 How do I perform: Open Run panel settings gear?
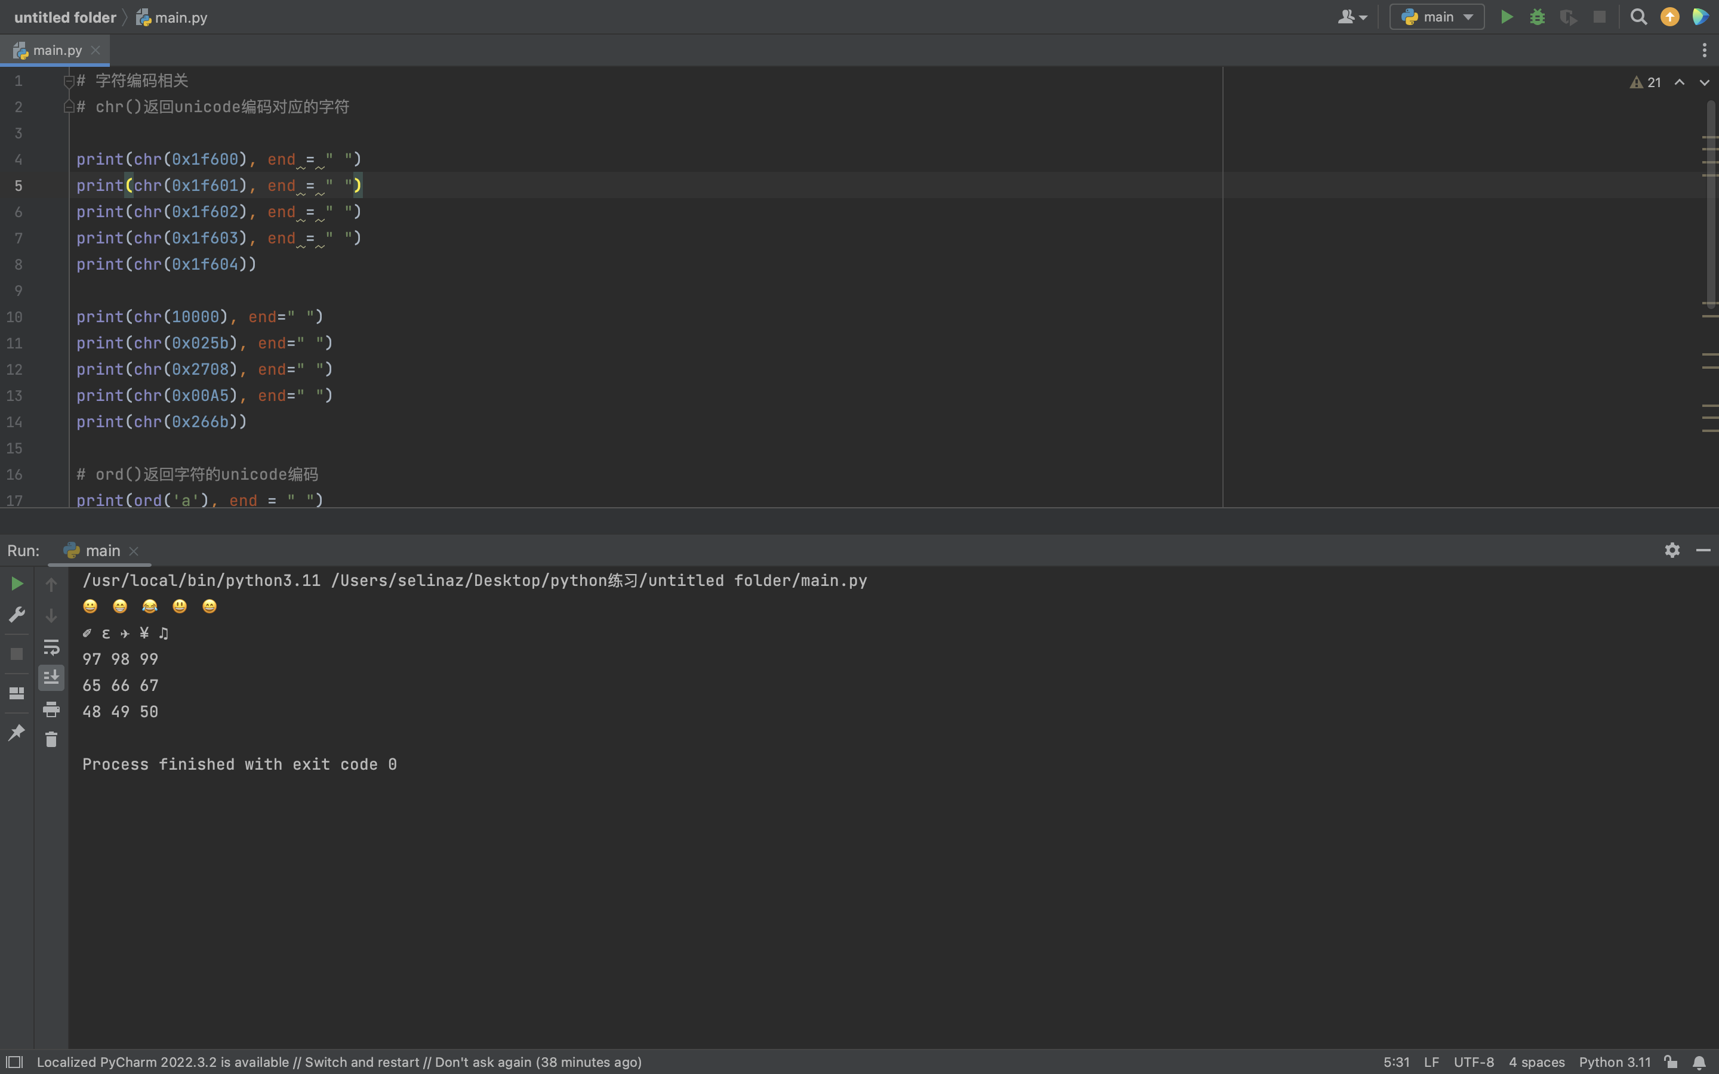1672,550
